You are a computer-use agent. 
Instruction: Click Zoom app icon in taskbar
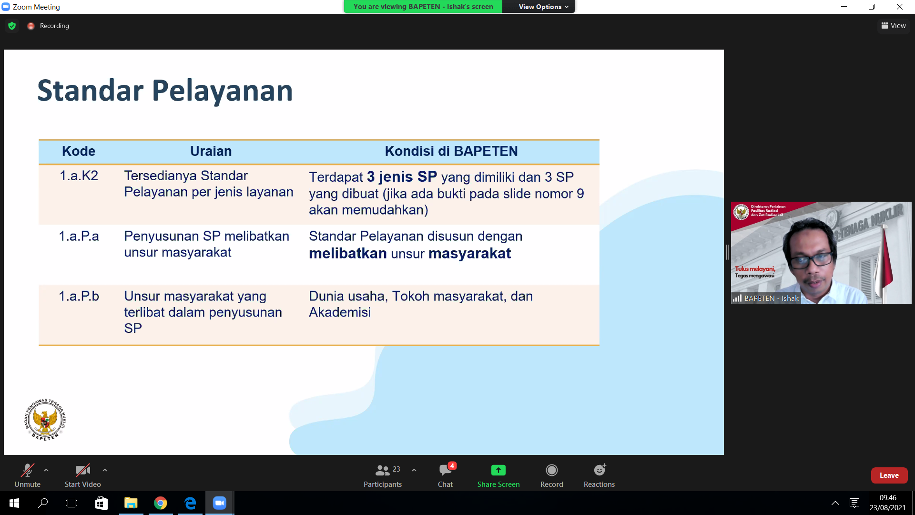(220, 503)
